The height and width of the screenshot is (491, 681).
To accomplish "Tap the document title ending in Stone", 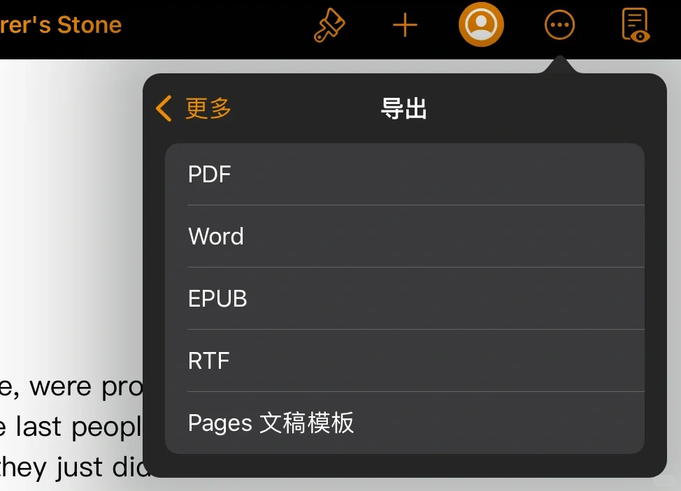I will click(61, 24).
